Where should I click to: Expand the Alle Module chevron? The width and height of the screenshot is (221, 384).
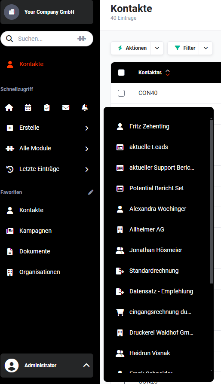[x=86, y=149]
